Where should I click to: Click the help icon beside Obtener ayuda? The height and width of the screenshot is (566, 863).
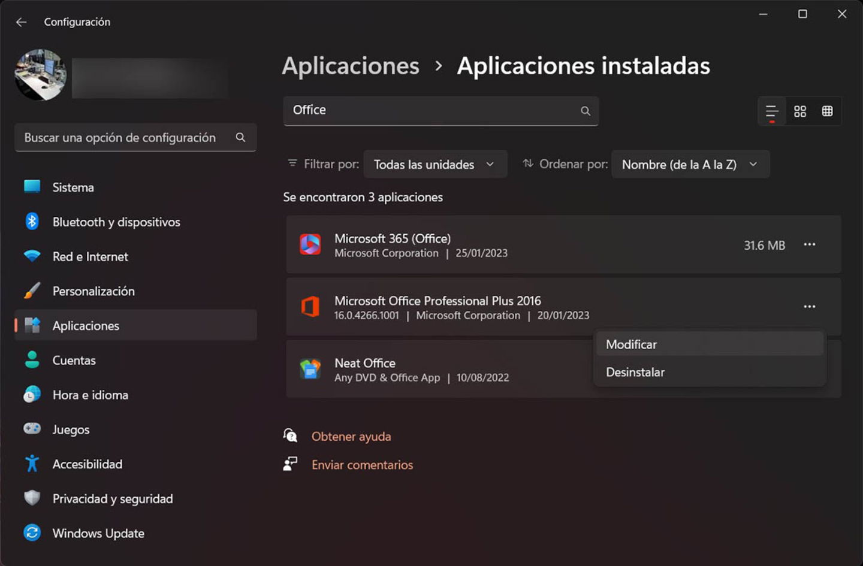coord(290,435)
